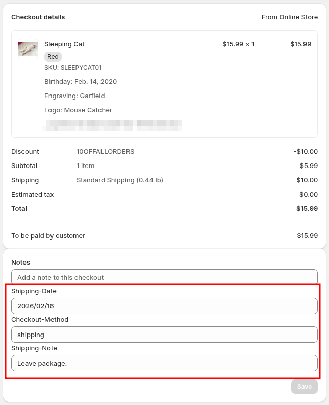Open the Sleeping Cat product link
This screenshot has width=329, height=405.
coord(64,44)
